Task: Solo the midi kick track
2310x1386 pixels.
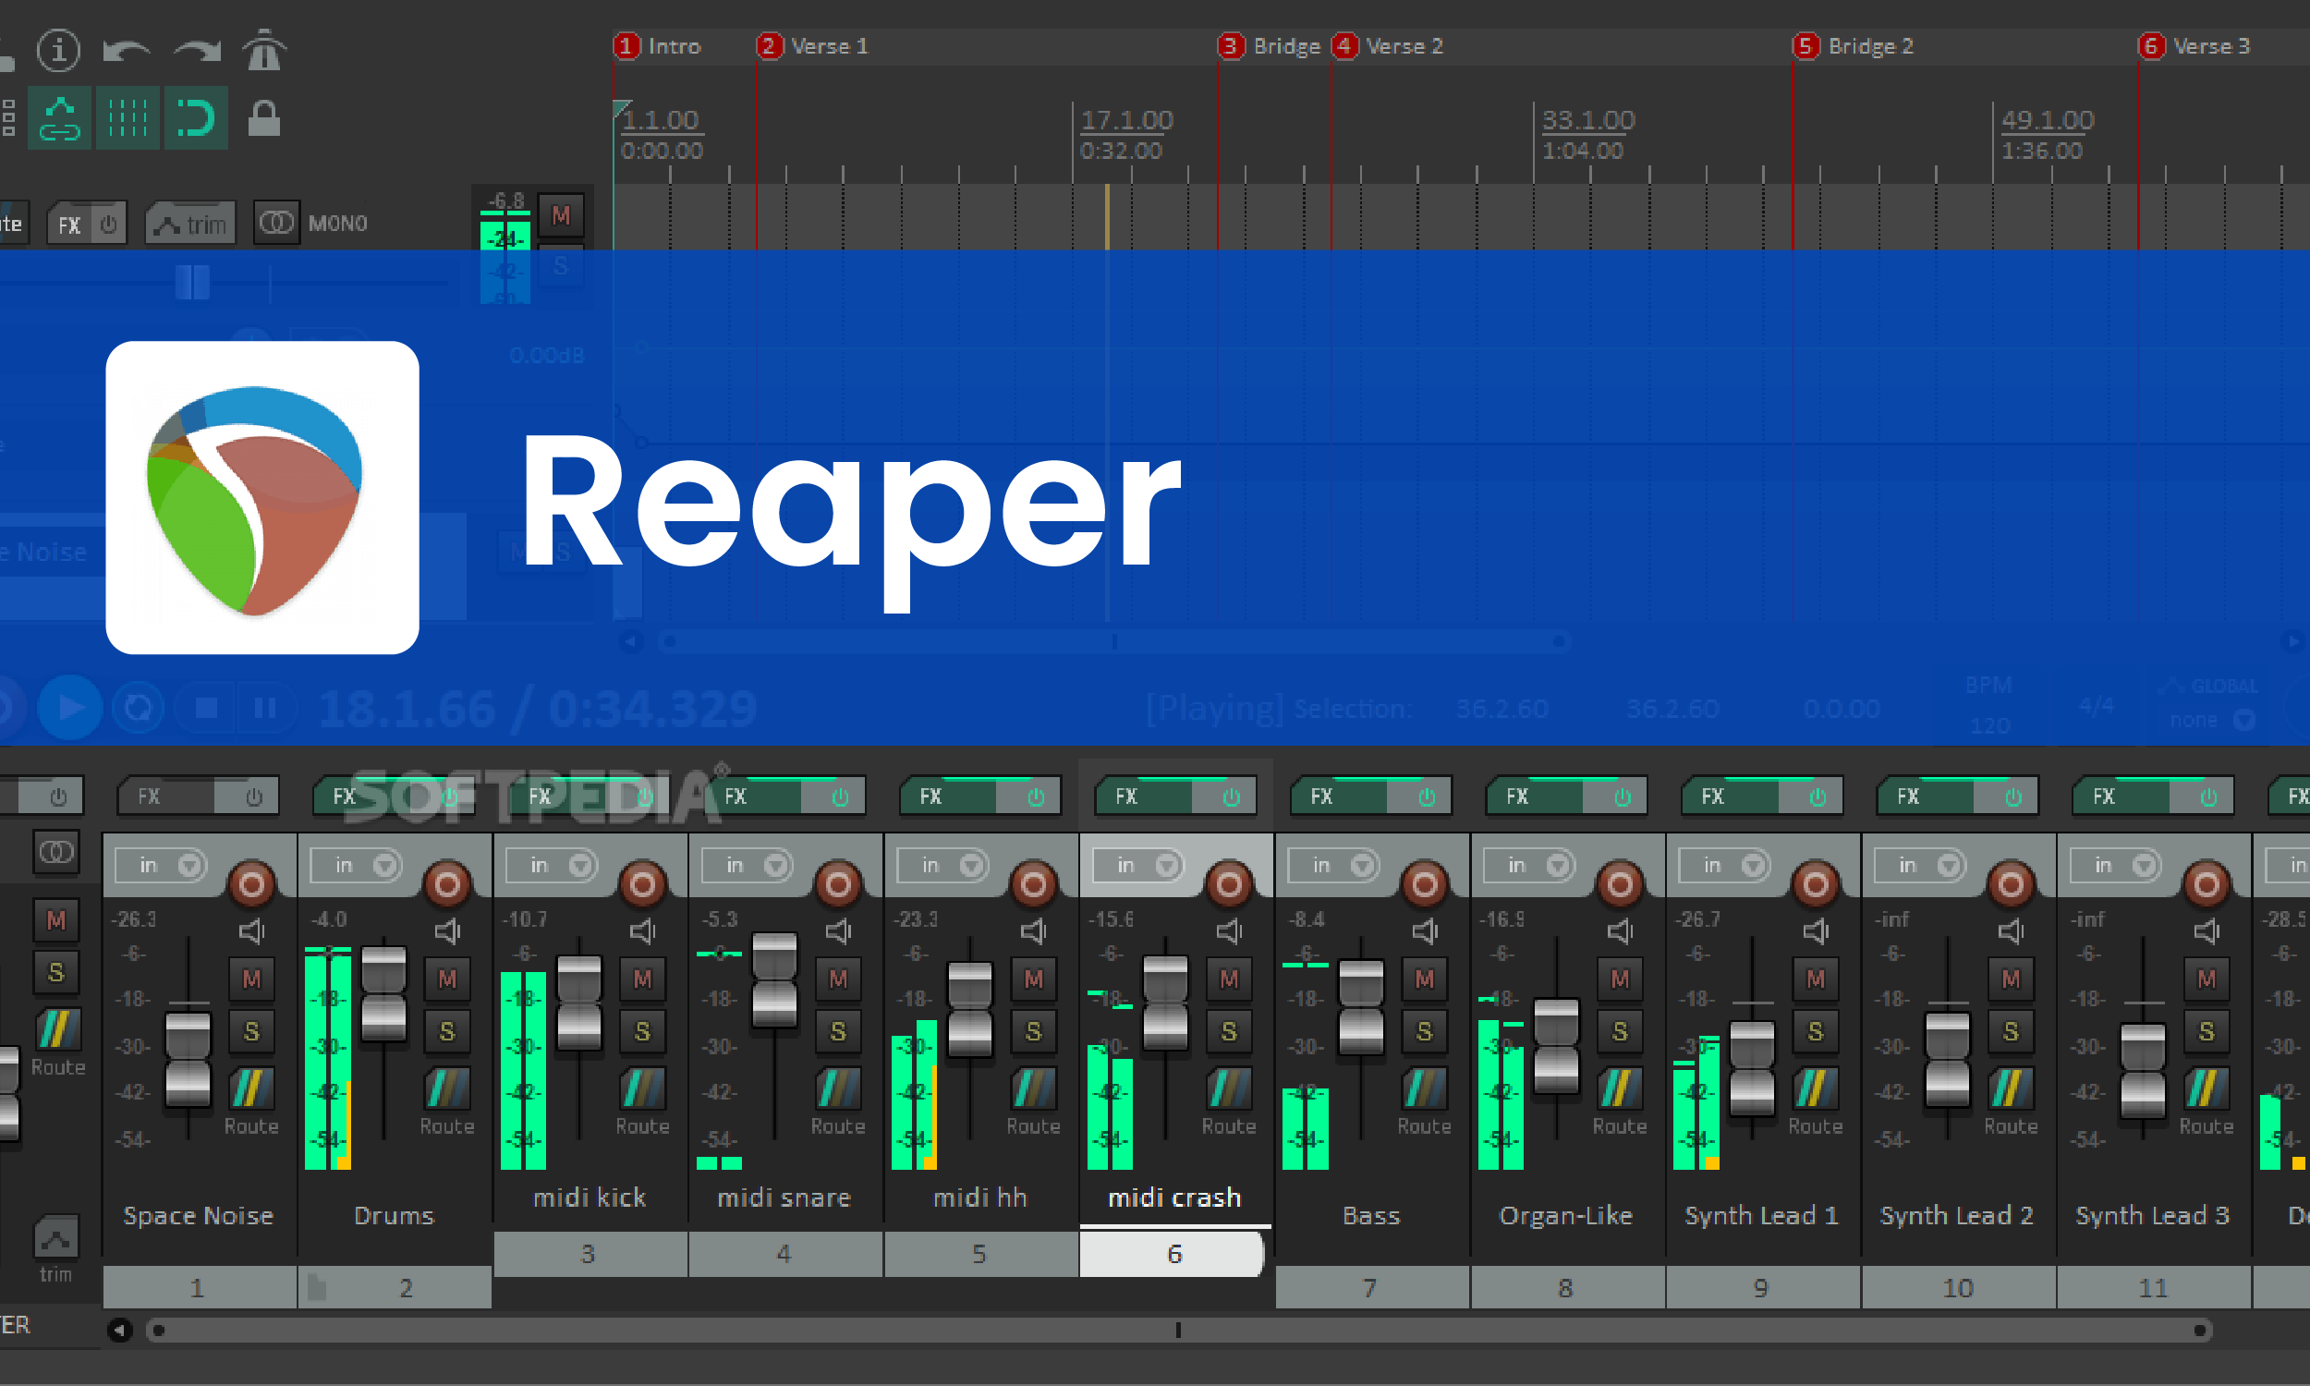Action: (642, 1031)
